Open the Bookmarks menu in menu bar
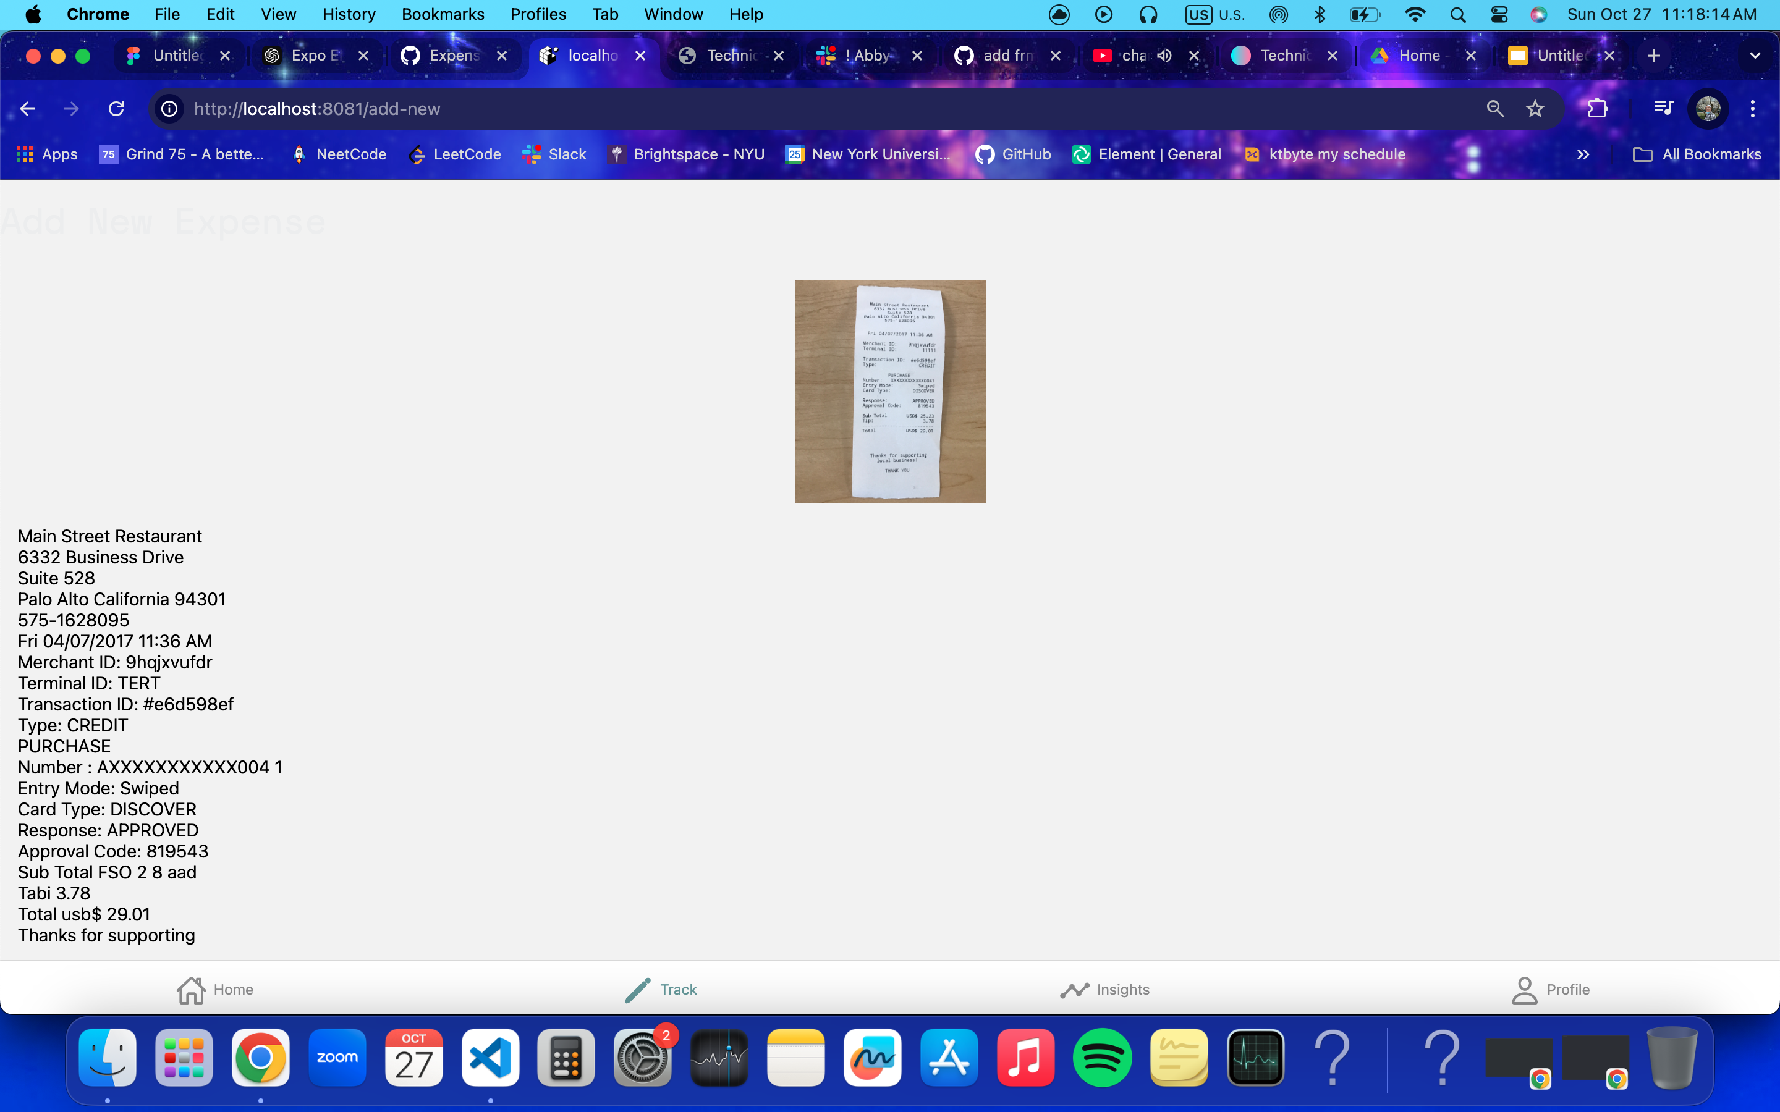Image resolution: width=1780 pixels, height=1112 pixels. [442, 15]
